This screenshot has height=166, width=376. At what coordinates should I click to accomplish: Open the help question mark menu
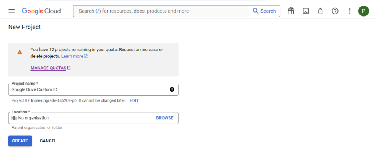335,11
